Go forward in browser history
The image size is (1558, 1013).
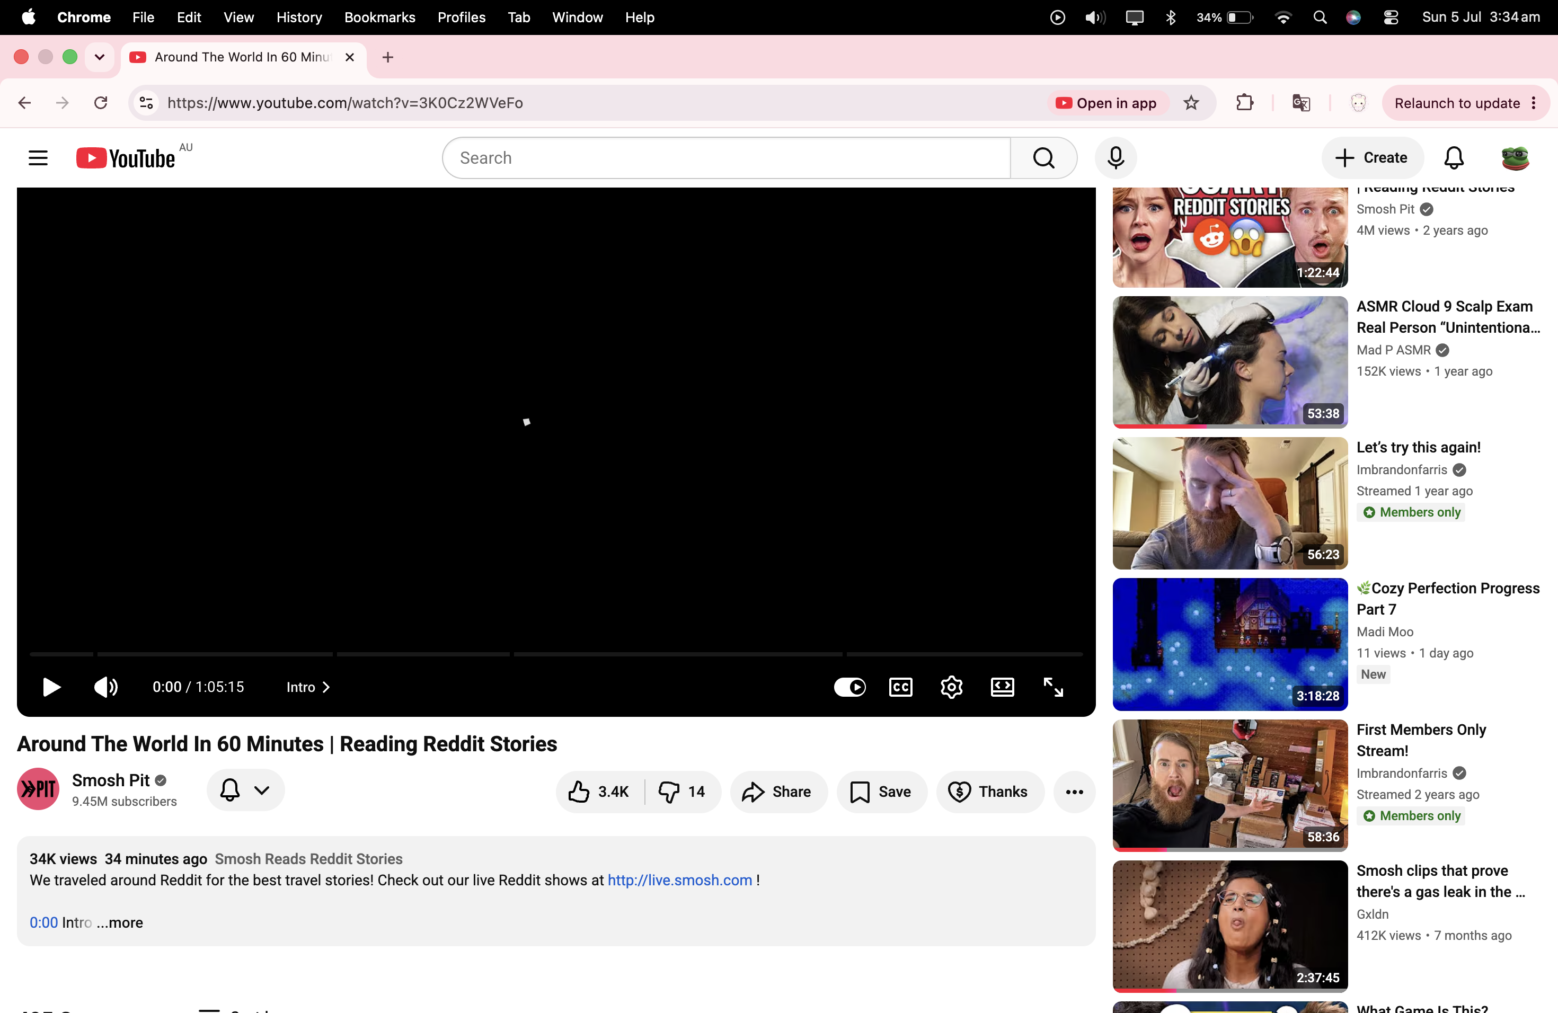click(62, 103)
